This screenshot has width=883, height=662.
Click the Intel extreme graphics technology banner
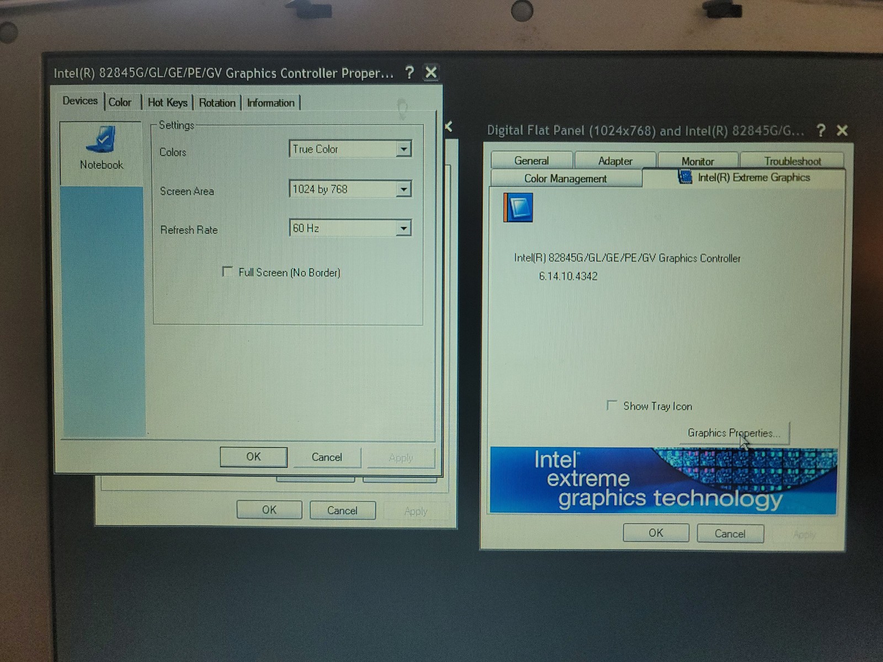tap(663, 481)
